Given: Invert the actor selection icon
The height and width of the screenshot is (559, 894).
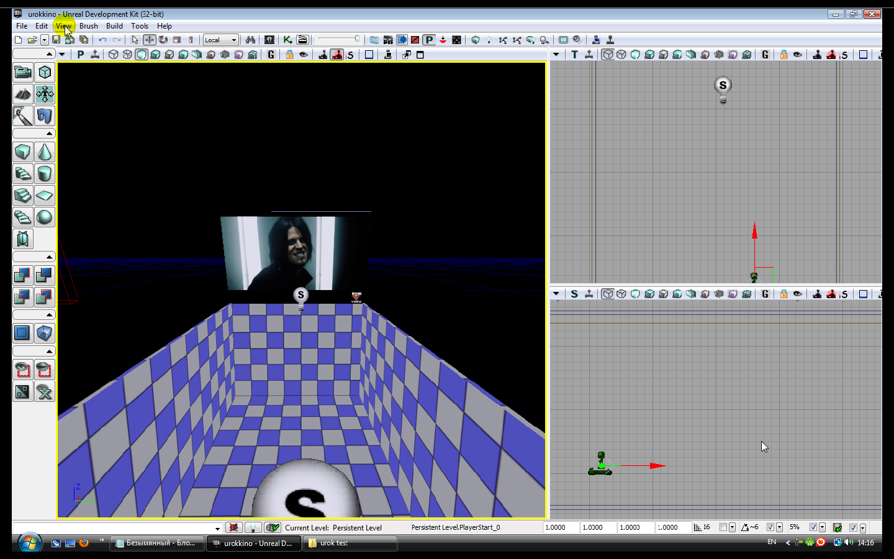Looking at the screenshot, I should point(23,392).
